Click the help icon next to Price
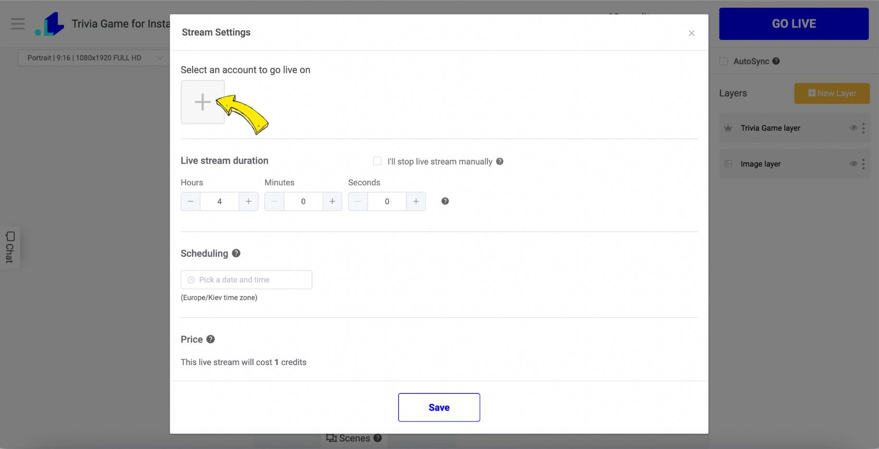879x449 pixels. [210, 339]
